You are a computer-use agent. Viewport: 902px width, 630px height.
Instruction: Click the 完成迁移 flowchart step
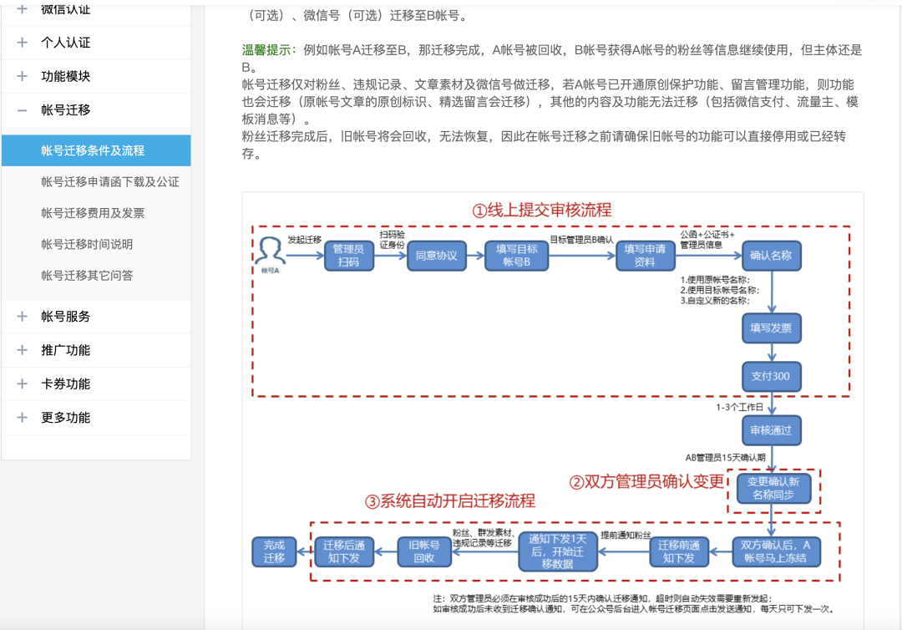click(x=274, y=551)
